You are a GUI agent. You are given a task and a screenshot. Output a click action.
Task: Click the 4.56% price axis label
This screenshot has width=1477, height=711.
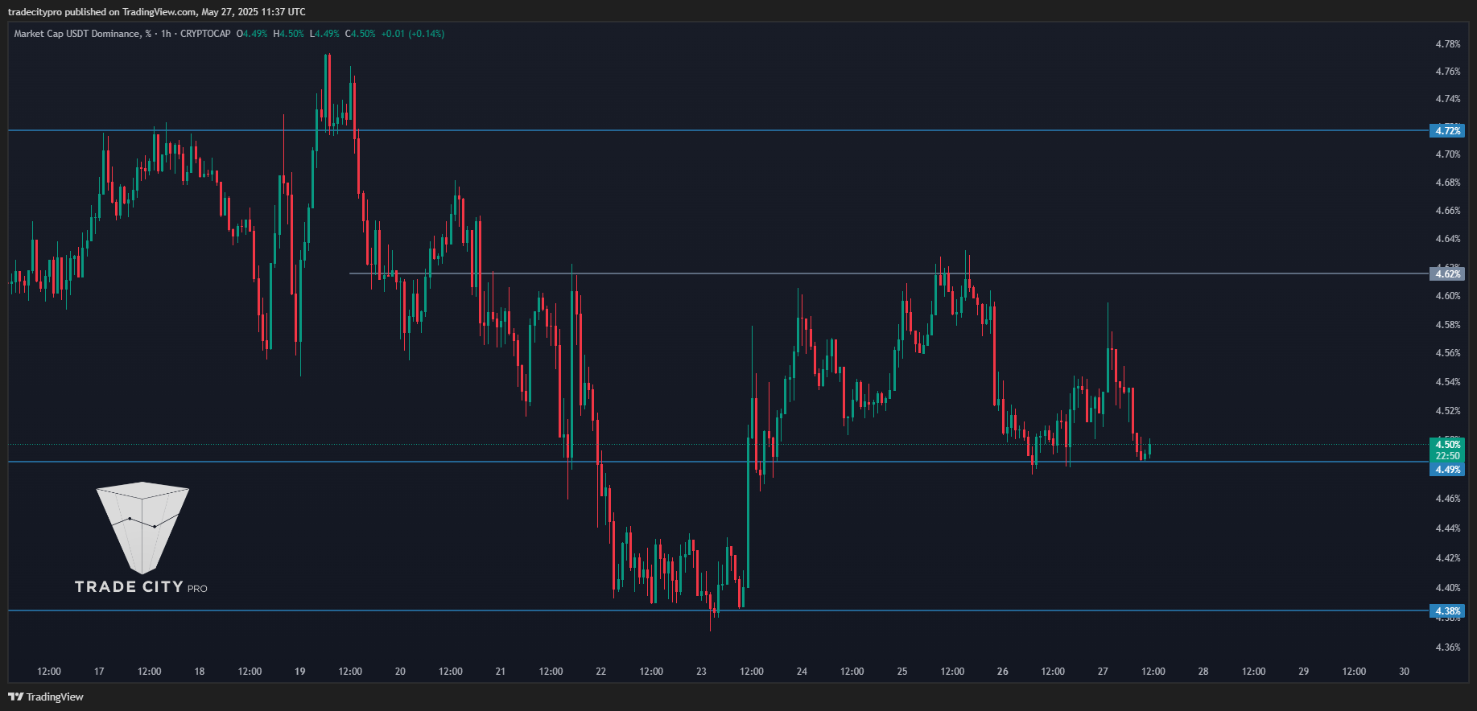(1448, 353)
